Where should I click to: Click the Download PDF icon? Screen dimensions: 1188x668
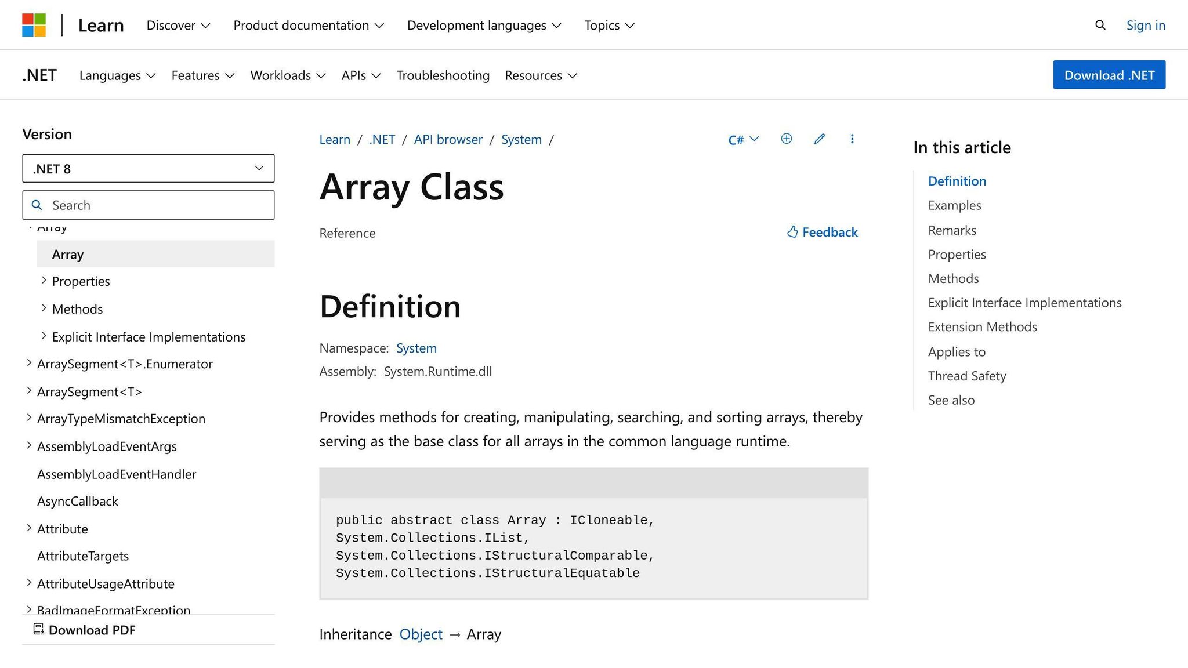coord(38,629)
